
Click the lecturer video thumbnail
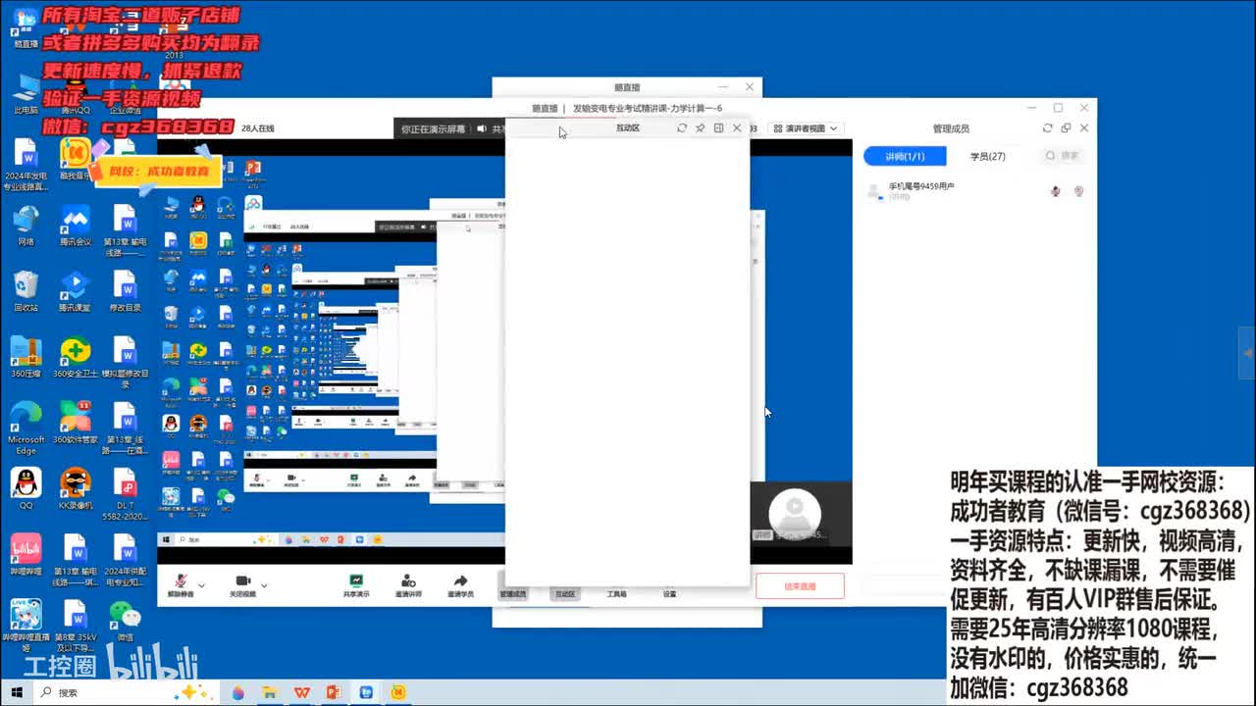point(793,514)
